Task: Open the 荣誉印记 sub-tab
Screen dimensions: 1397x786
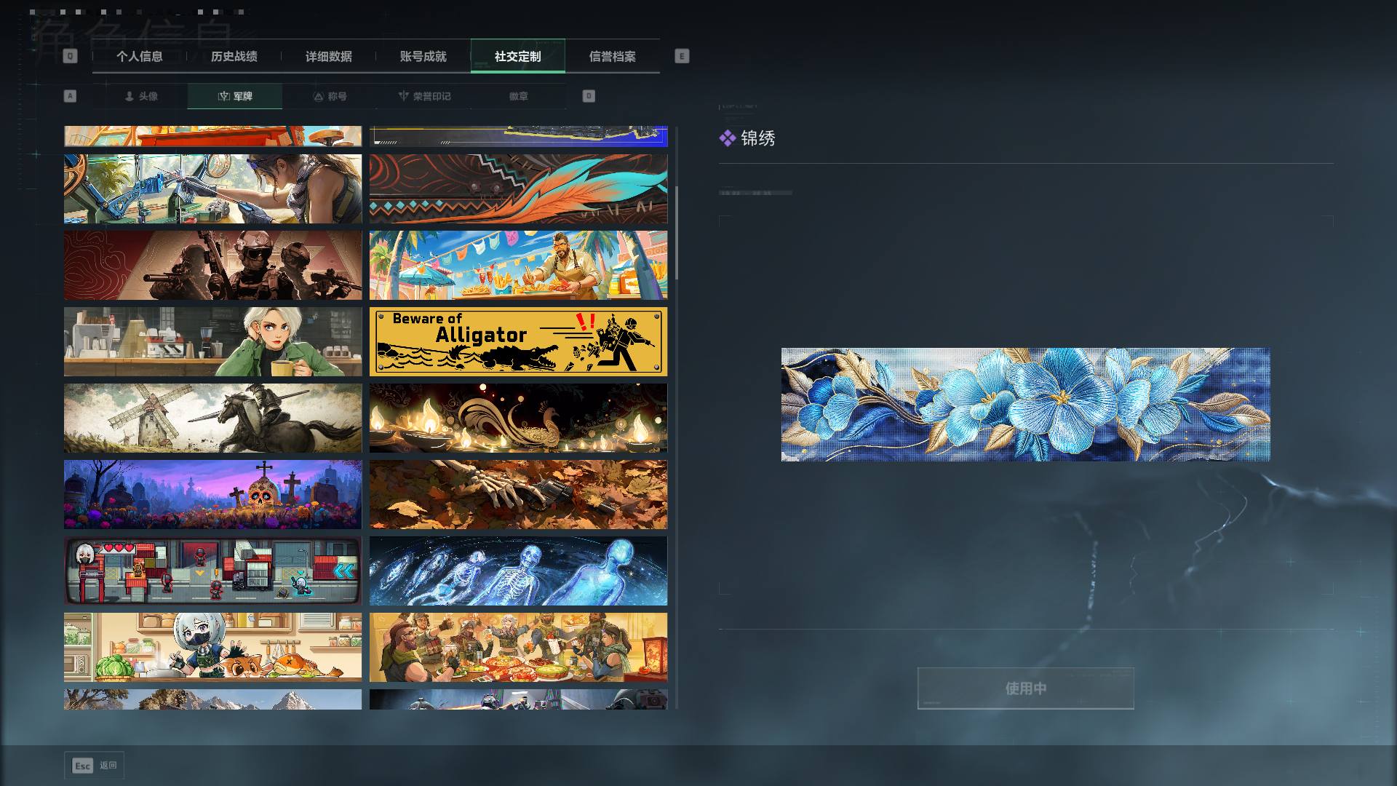Action: point(424,96)
